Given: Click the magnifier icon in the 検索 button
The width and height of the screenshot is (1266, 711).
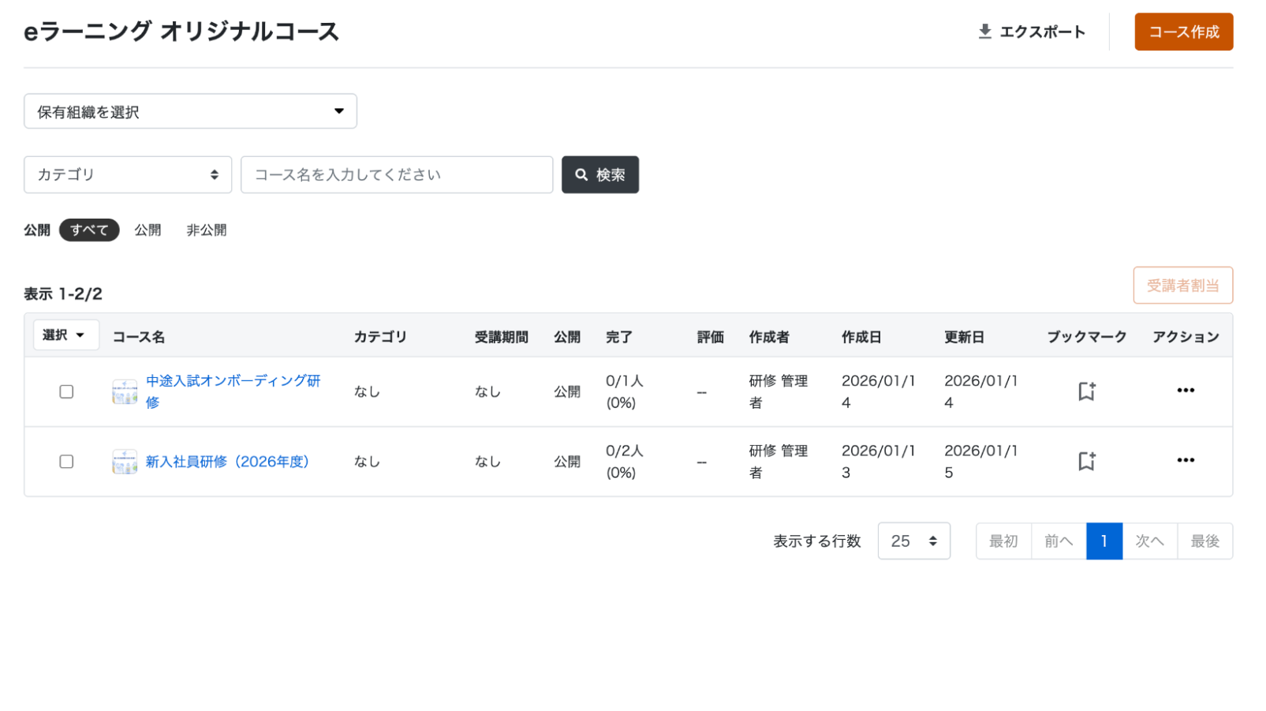Looking at the screenshot, I should pyautogui.click(x=581, y=174).
